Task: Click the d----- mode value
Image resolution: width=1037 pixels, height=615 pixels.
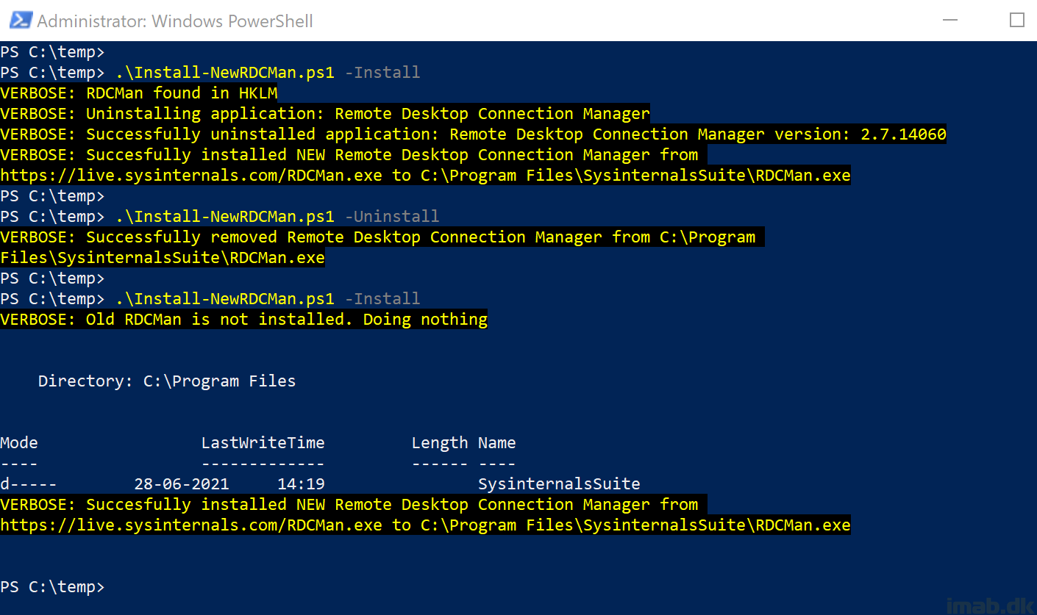Action: [29, 483]
